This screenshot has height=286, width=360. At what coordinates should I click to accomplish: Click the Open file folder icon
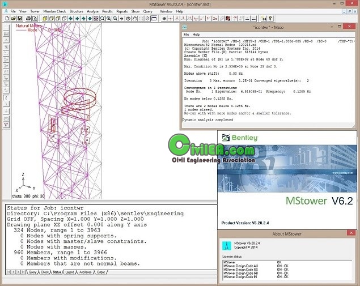pyautogui.click(x=13, y=19)
